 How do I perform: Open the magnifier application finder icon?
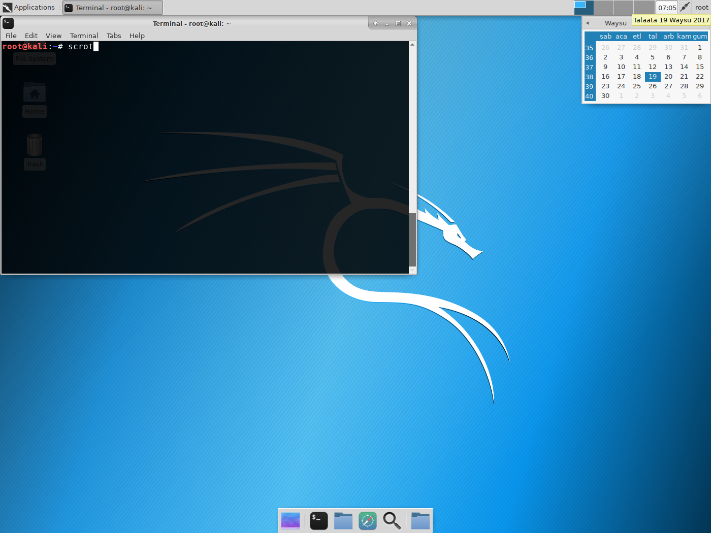[392, 521]
